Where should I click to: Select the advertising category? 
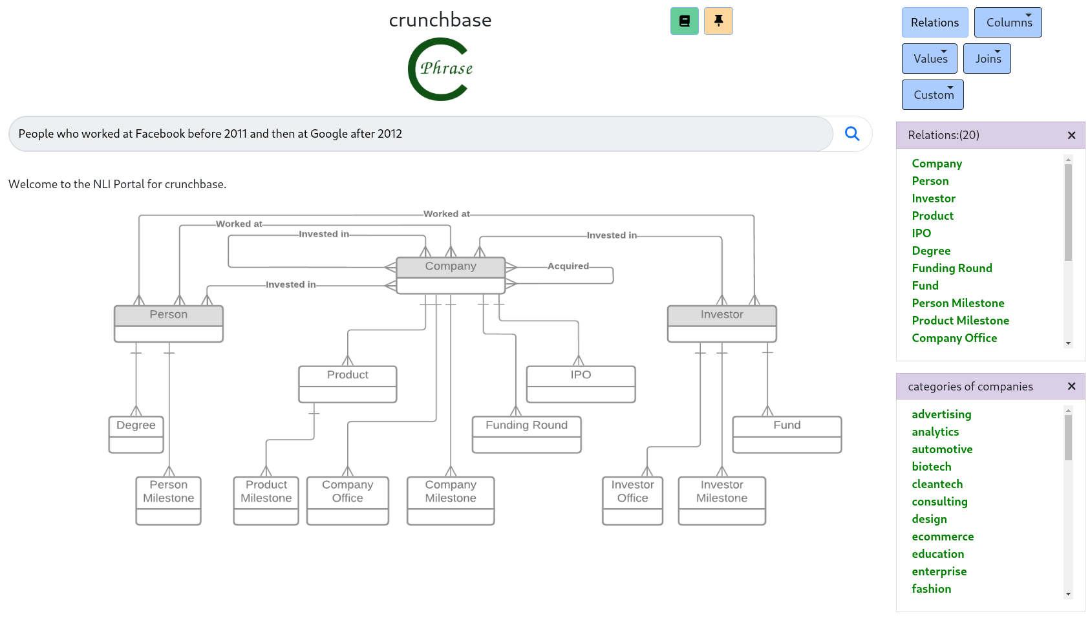click(941, 414)
